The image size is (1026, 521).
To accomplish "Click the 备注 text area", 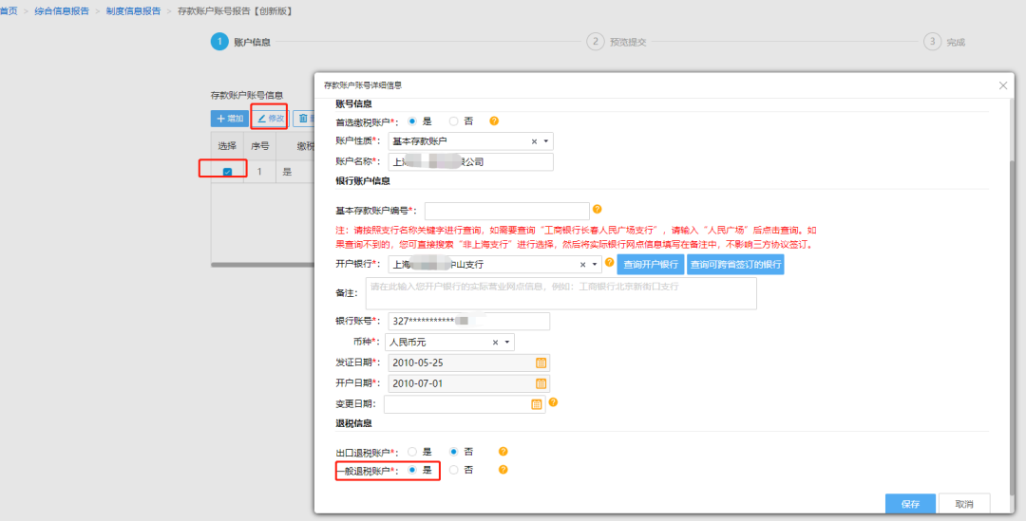I will (x=560, y=293).
